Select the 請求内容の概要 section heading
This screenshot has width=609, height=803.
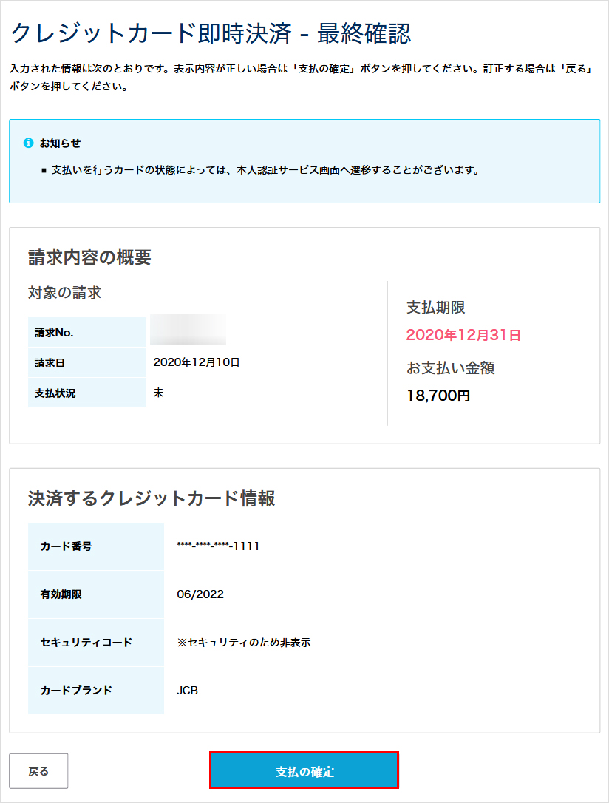(x=89, y=257)
